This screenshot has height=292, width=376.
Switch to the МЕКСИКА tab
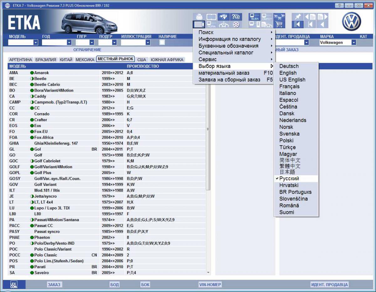[x=85, y=60]
